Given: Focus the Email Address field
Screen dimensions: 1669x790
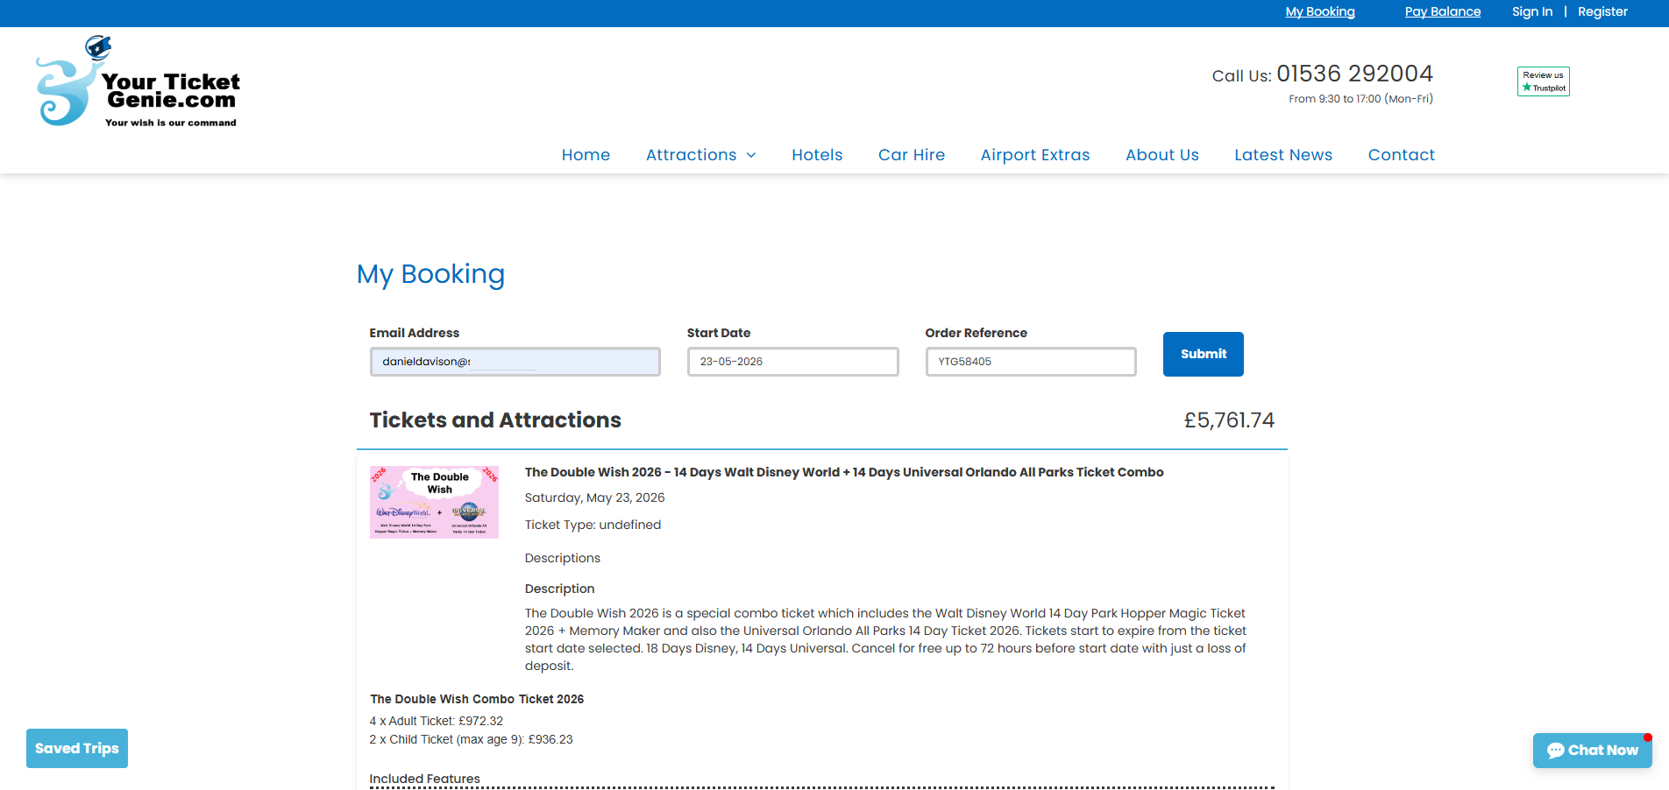Looking at the screenshot, I should click(x=515, y=362).
